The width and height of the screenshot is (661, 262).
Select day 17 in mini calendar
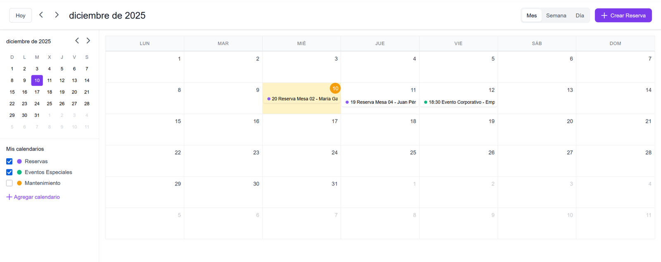(x=37, y=92)
